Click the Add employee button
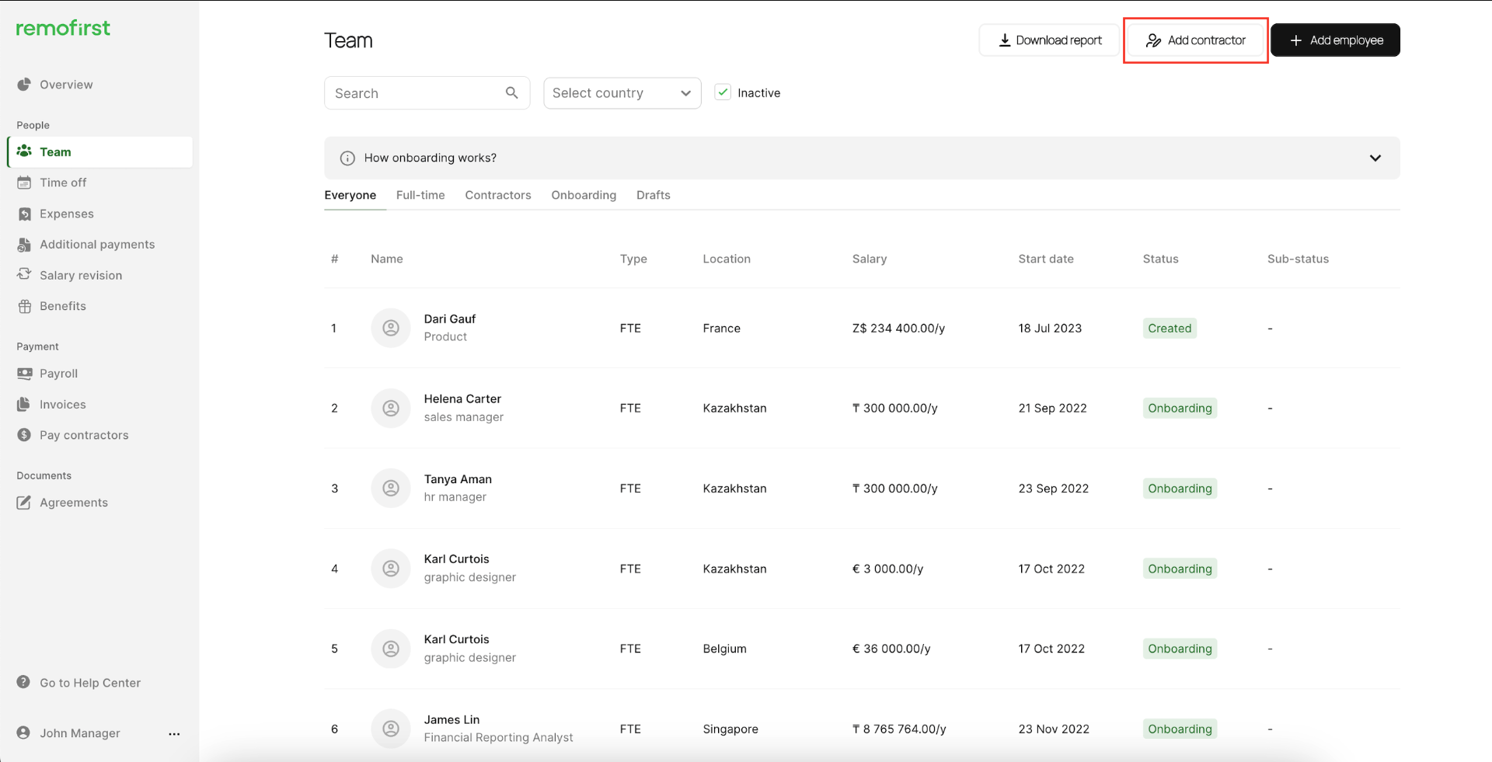Image resolution: width=1492 pixels, height=762 pixels. pos(1335,40)
